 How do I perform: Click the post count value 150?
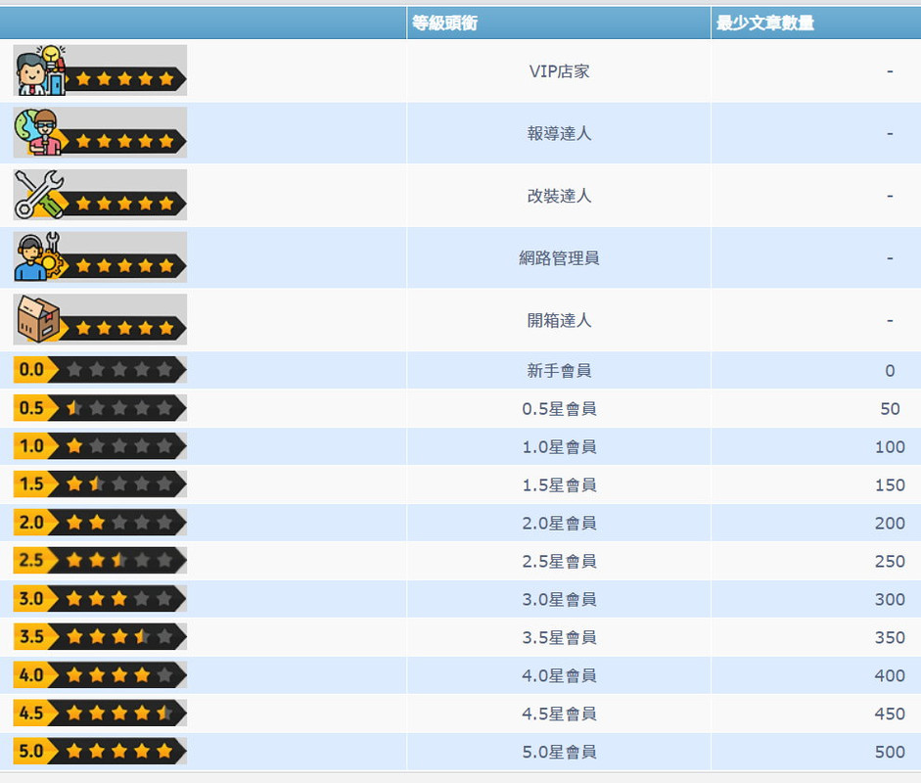890,485
